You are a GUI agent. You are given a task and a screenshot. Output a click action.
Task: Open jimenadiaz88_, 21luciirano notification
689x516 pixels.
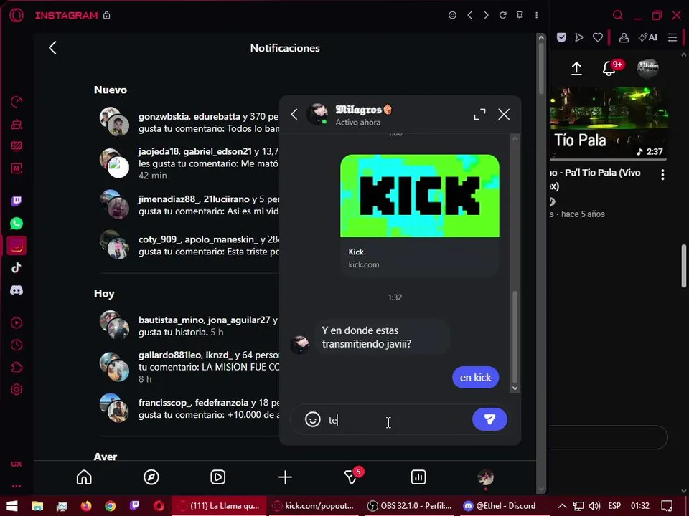click(x=189, y=205)
